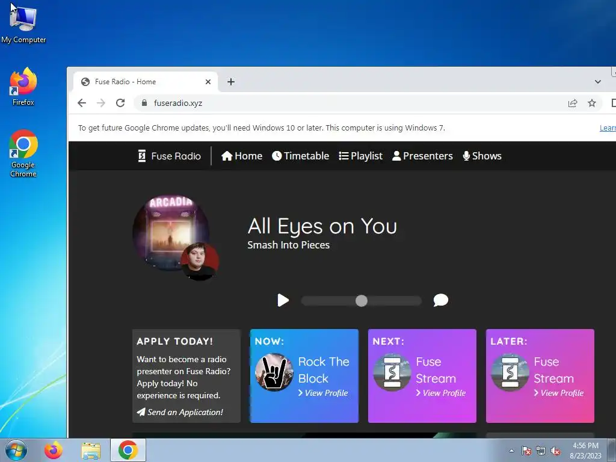Click artist name Smash Into Pieces

point(288,245)
